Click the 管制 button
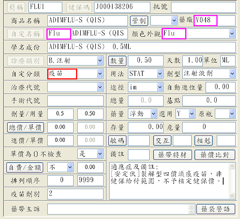This screenshot has height=219, width=240. (139, 20)
